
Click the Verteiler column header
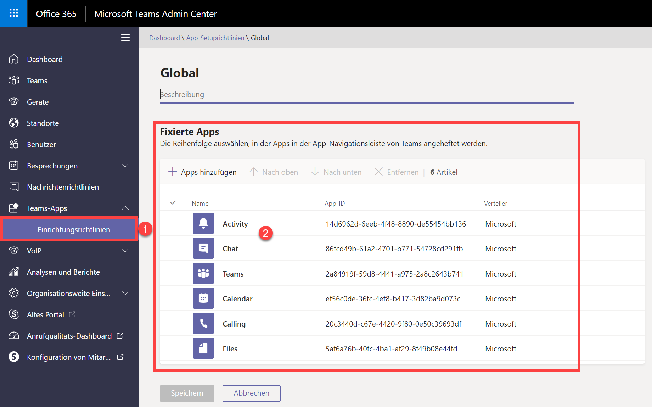495,203
